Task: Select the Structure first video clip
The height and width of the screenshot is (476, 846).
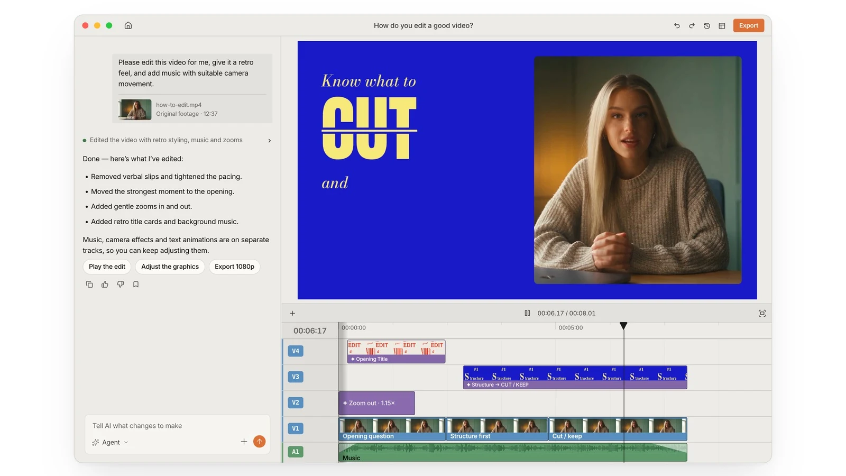Action: (x=497, y=429)
